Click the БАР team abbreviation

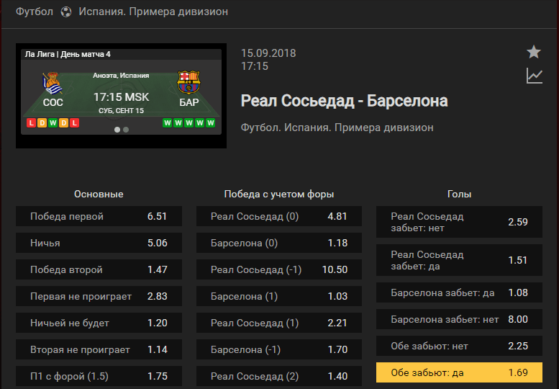(189, 102)
